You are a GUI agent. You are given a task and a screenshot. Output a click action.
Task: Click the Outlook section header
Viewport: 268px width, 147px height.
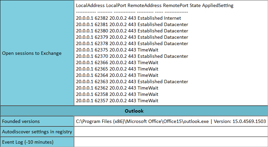point(134,111)
